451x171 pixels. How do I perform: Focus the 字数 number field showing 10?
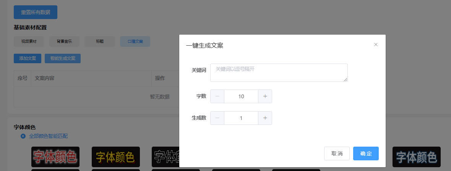(241, 96)
